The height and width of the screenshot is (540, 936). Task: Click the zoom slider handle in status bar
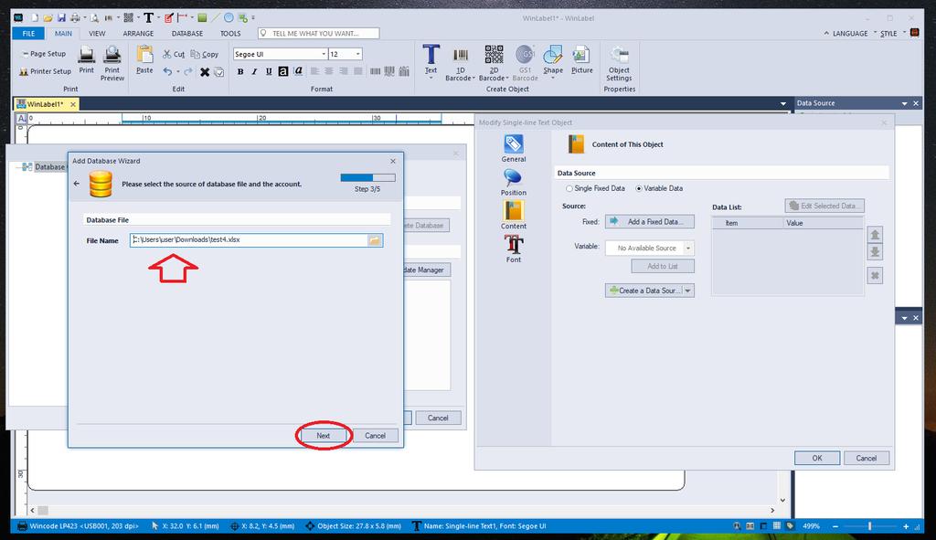[870, 526]
